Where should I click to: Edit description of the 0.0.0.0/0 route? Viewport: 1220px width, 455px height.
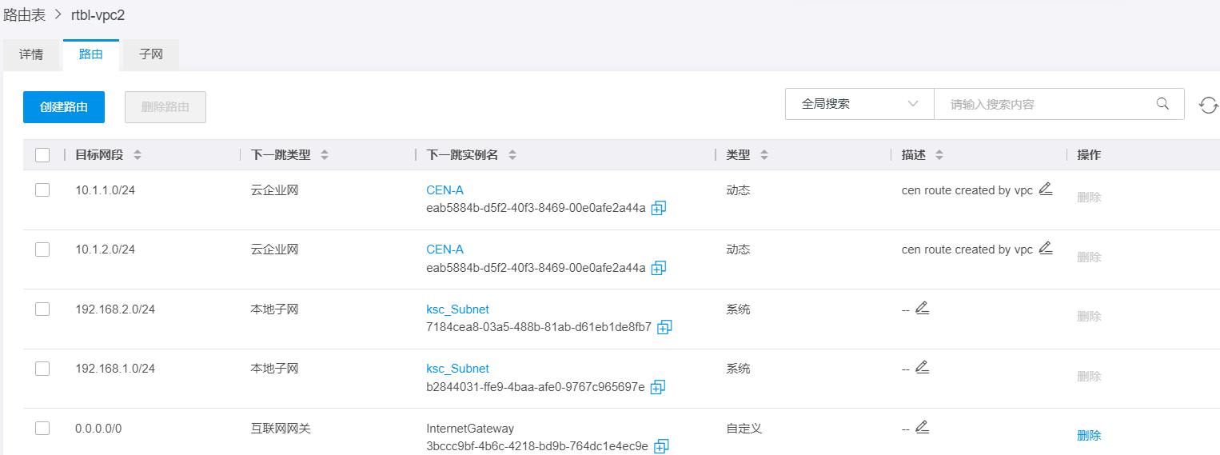[x=922, y=427]
